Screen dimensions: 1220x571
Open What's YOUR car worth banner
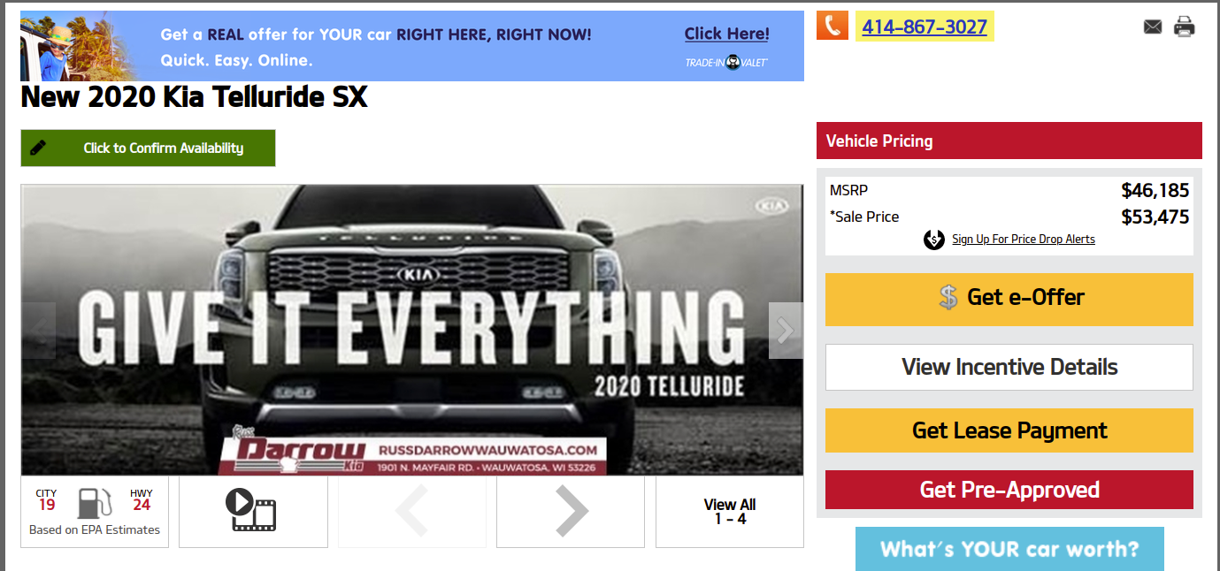pyautogui.click(x=1009, y=549)
